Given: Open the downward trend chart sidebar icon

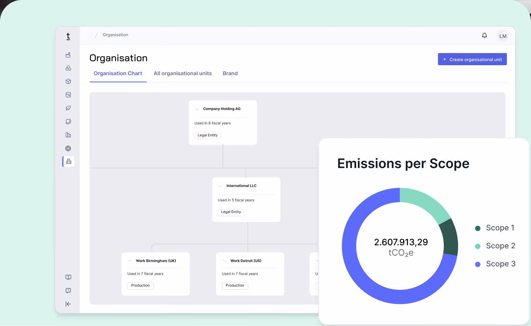Looking at the screenshot, I should 68,95.
